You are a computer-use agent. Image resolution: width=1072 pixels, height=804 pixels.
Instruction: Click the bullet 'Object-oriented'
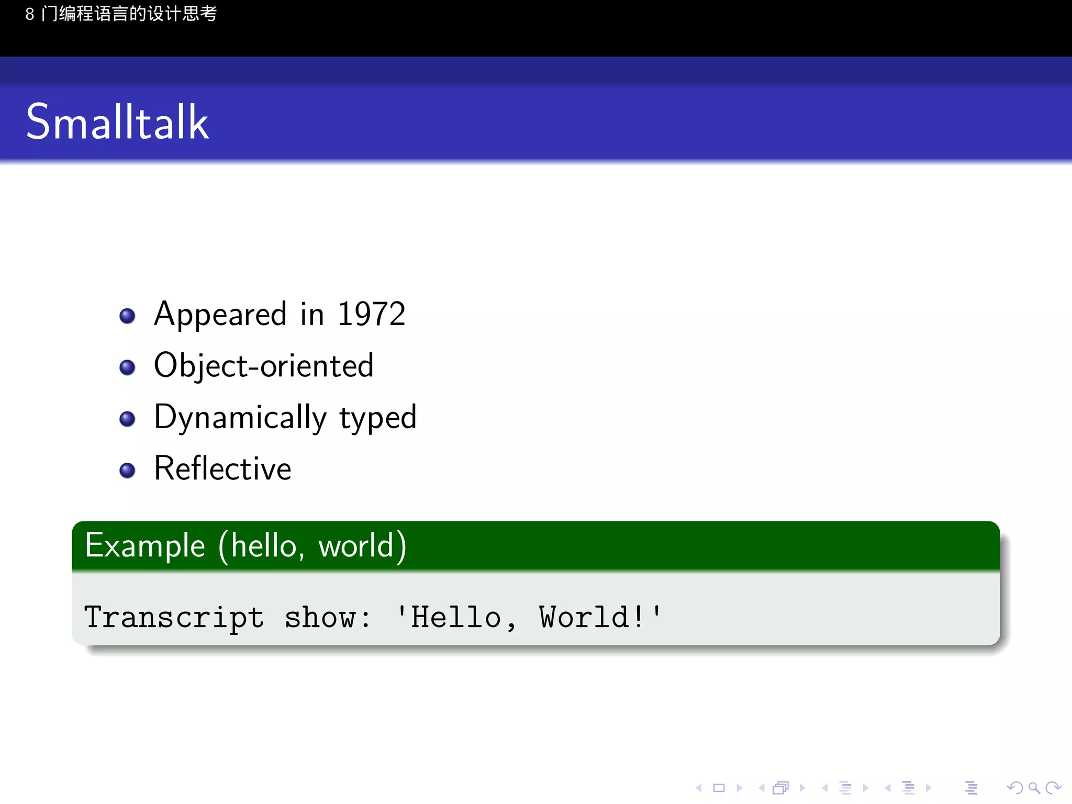click(264, 365)
